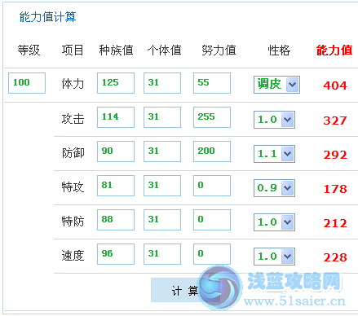This screenshot has height=316, width=358.
Task: Open the 特防 nature modifier dropdown
Action: point(274,222)
